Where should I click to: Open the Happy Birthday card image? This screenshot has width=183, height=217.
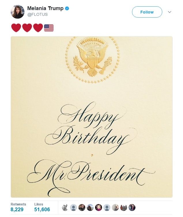[x=92, y=117]
